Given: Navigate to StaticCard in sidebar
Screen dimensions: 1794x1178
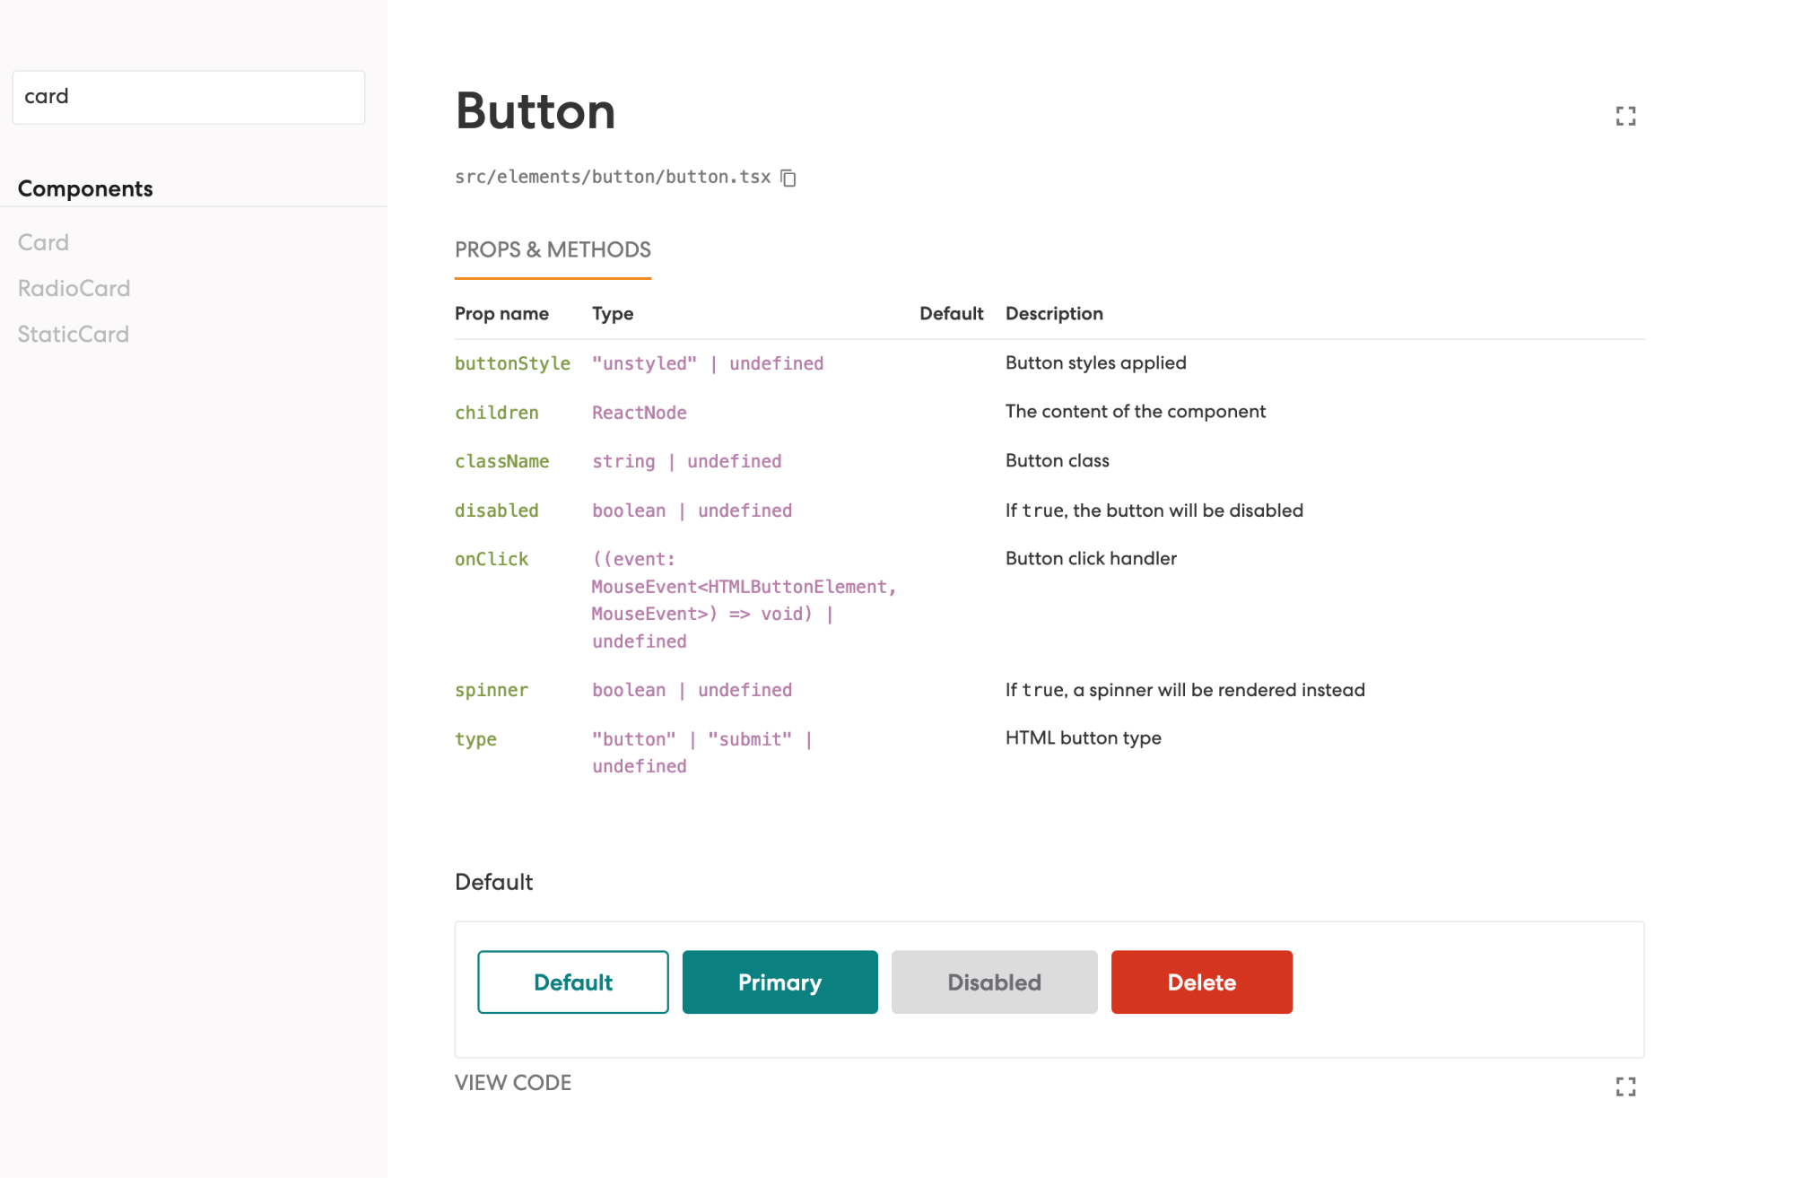Looking at the screenshot, I should pyautogui.click(x=73, y=334).
